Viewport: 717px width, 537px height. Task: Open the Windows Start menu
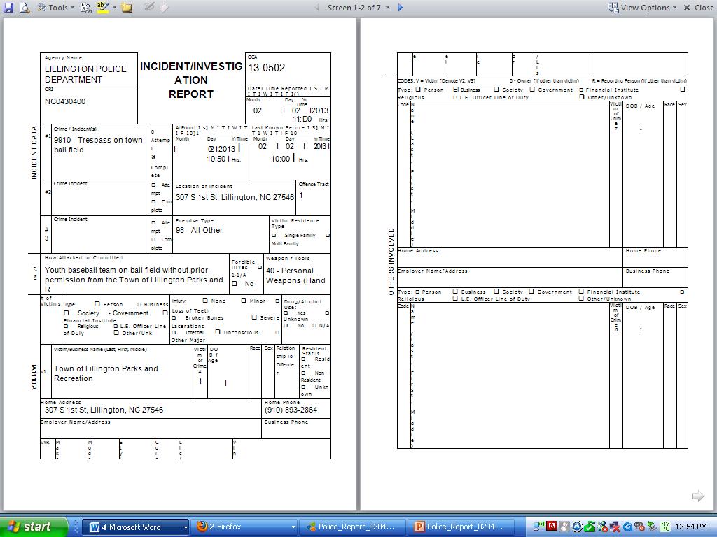click(x=34, y=527)
